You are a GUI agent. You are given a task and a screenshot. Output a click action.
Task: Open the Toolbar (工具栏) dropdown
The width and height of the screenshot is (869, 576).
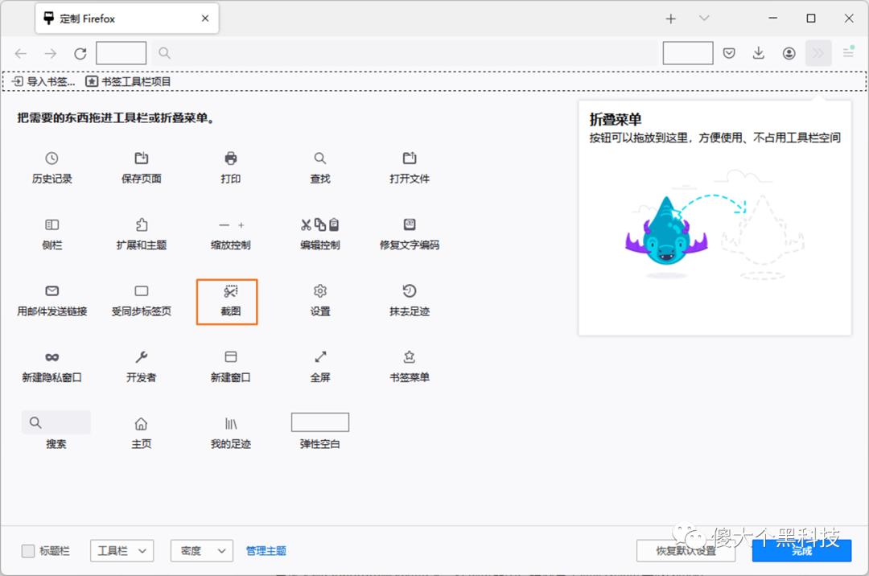(121, 550)
